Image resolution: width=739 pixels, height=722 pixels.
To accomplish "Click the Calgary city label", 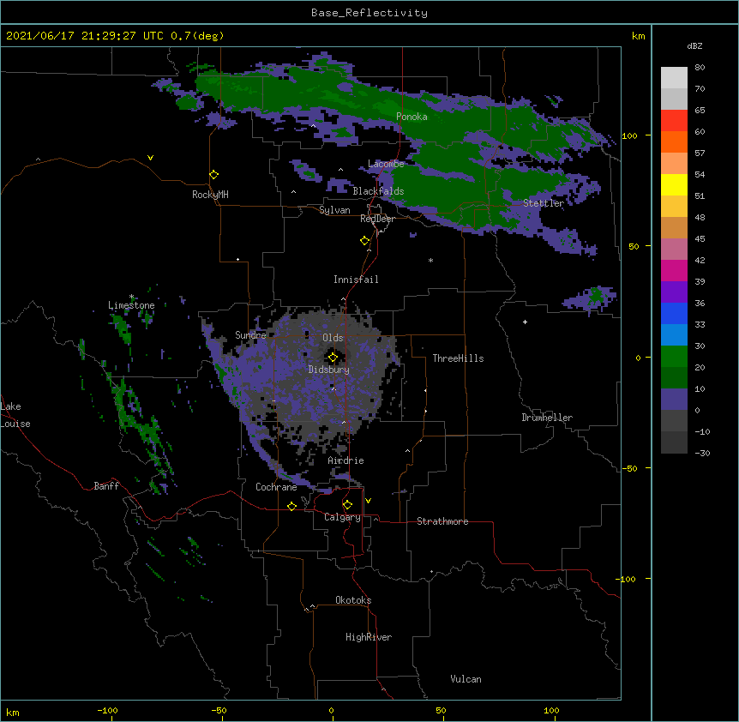I will [343, 517].
